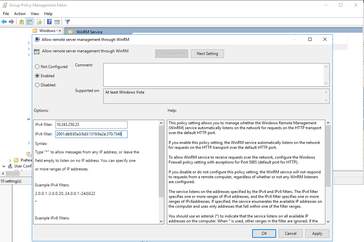Click the User Configuration node icon

(x=10, y=166)
